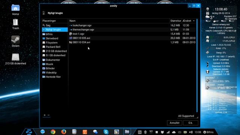
Task: Open the Blfriis user session menu
Action: [x=208, y=132]
